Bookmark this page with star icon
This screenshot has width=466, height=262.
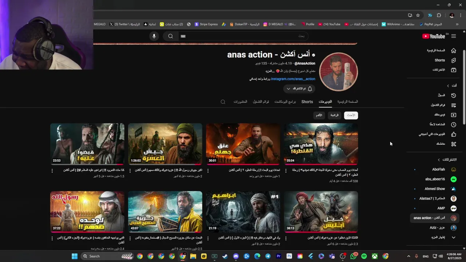(x=418, y=15)
